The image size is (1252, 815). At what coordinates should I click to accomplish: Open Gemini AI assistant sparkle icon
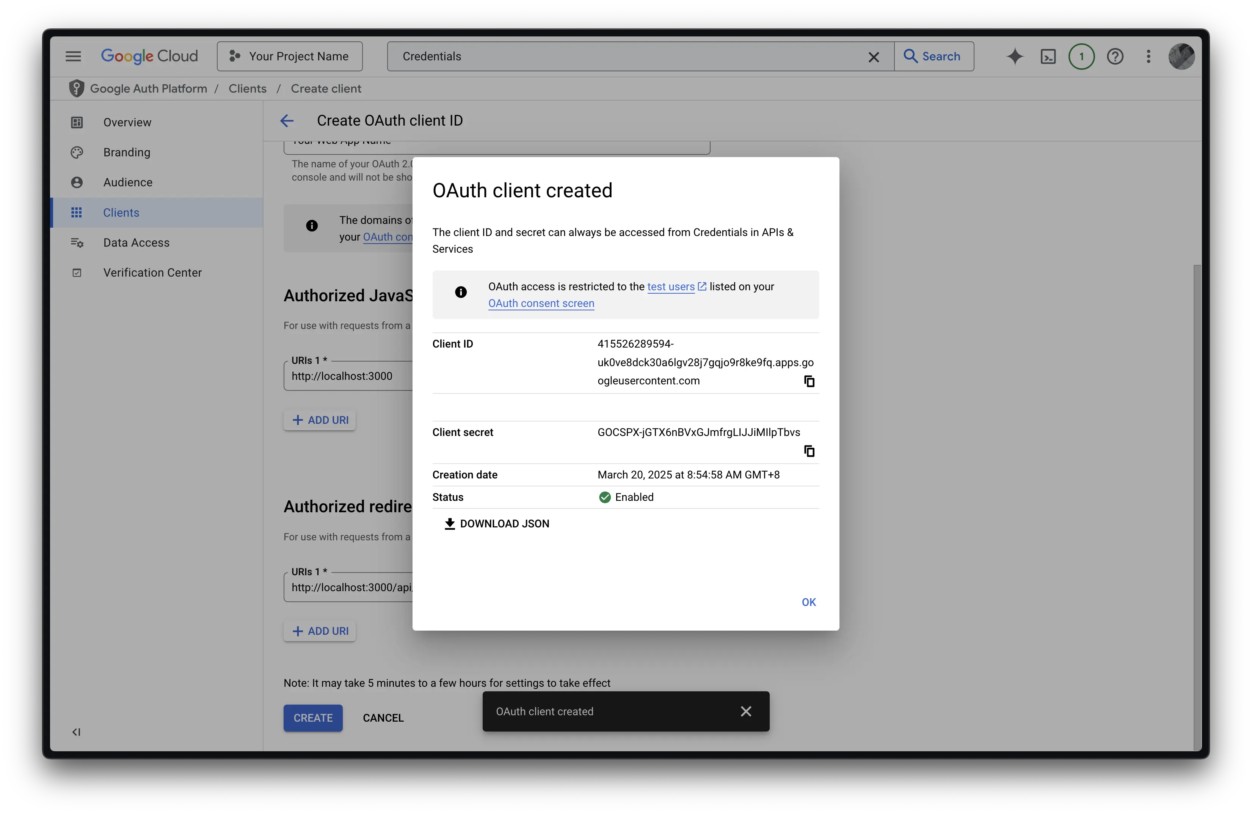[1015, 56]
